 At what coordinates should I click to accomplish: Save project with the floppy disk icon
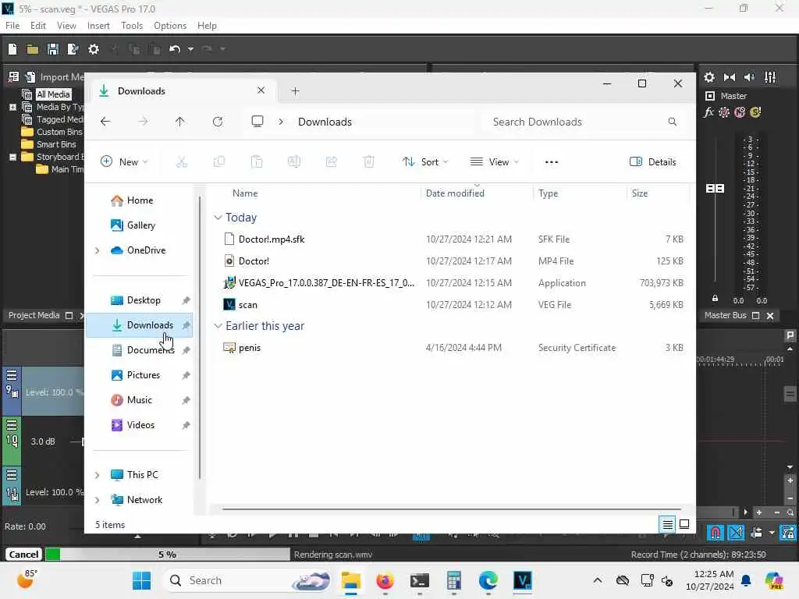pyautogui.click(x=52, y=49)
